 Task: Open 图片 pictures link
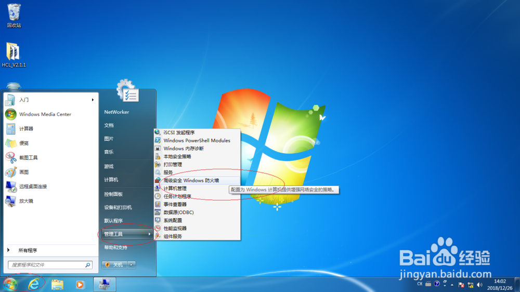(109, 139)
